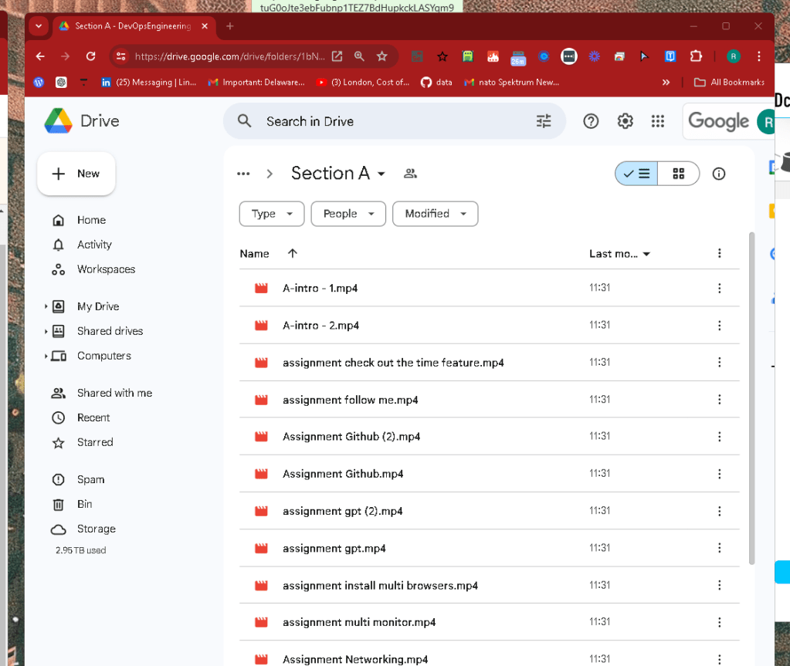Click the browser address bar URL
790x666 pixels.
(x=229, y=56)
